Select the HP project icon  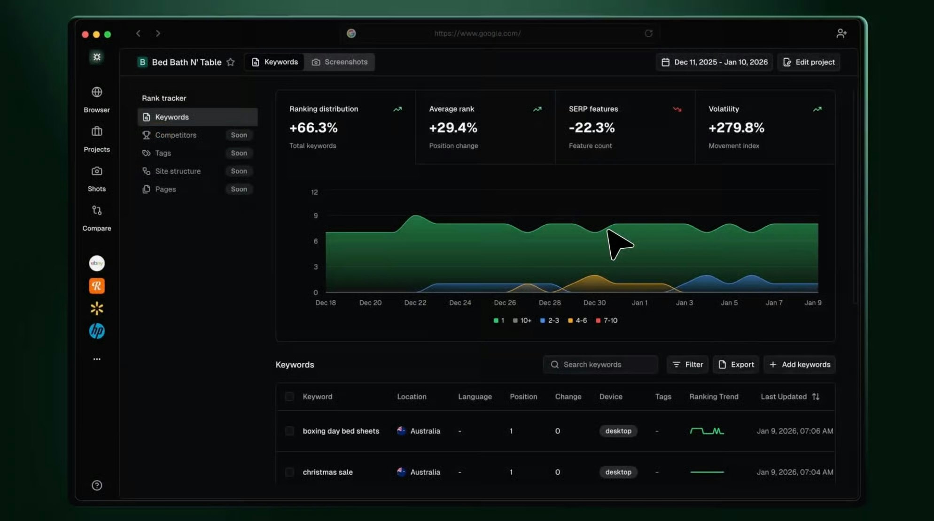[x=97, y=331]
